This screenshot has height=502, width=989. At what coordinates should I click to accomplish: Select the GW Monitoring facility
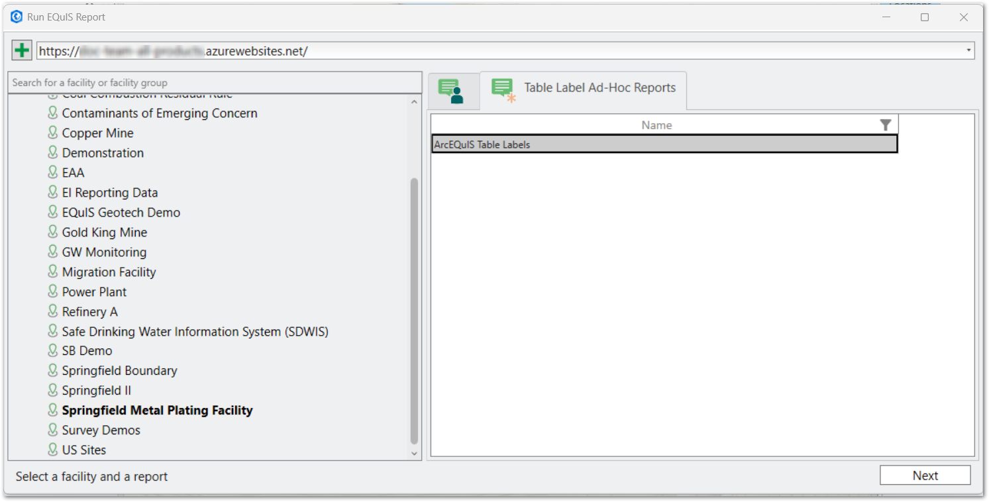coord(104,252)
